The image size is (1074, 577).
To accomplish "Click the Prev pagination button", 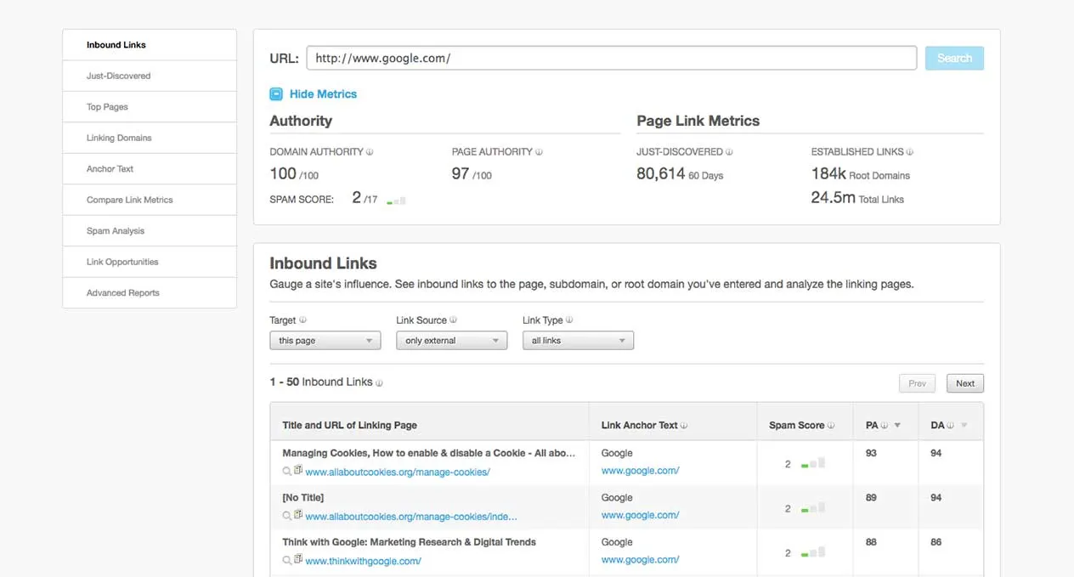I will pos(917,383).
